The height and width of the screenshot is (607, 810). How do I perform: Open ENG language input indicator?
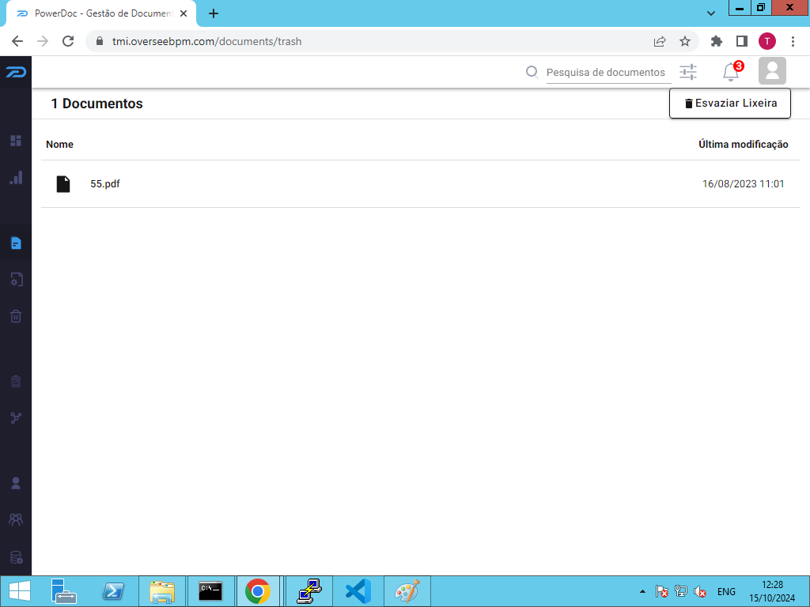726,591
